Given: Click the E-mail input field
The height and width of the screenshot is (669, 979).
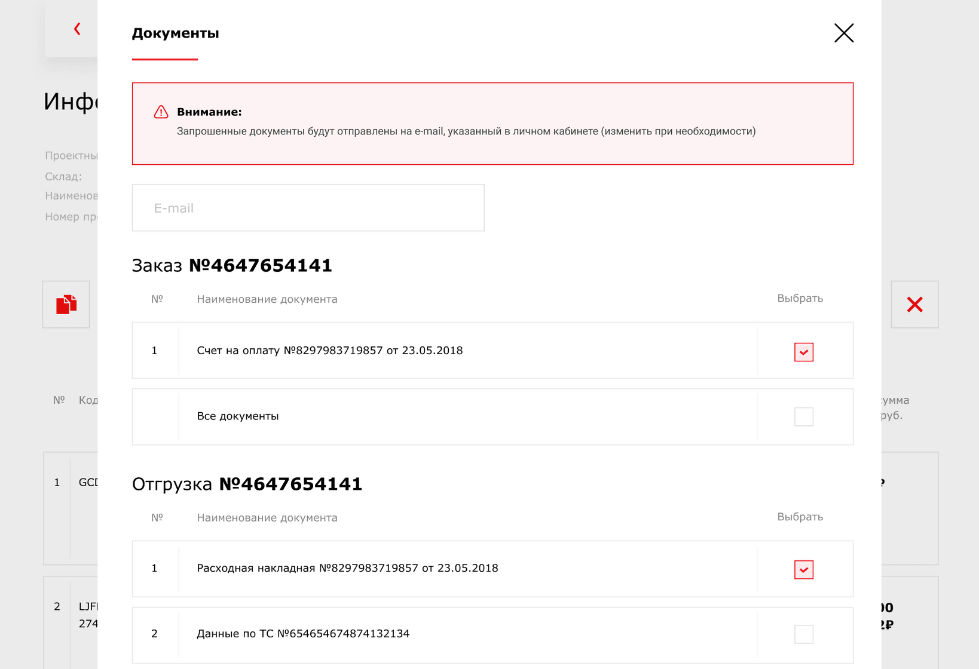Looking at the screenshot, I should 308,207.
